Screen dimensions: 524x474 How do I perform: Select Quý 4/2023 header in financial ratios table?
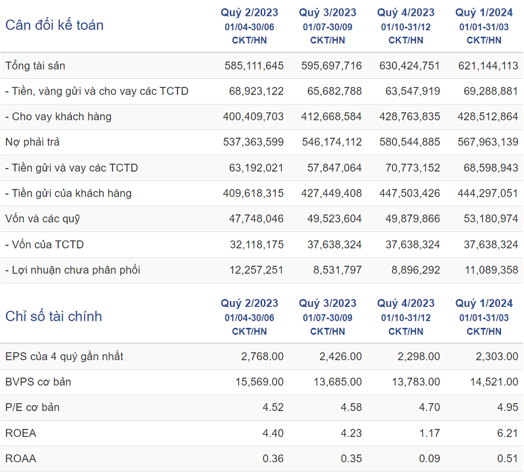click(406, 304)
